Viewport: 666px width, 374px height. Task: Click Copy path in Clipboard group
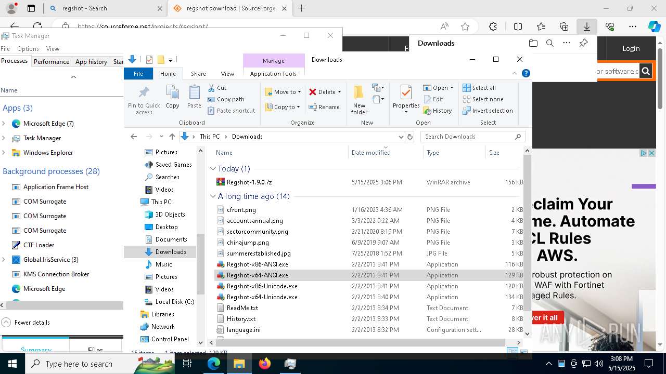[x=226, y=99]
